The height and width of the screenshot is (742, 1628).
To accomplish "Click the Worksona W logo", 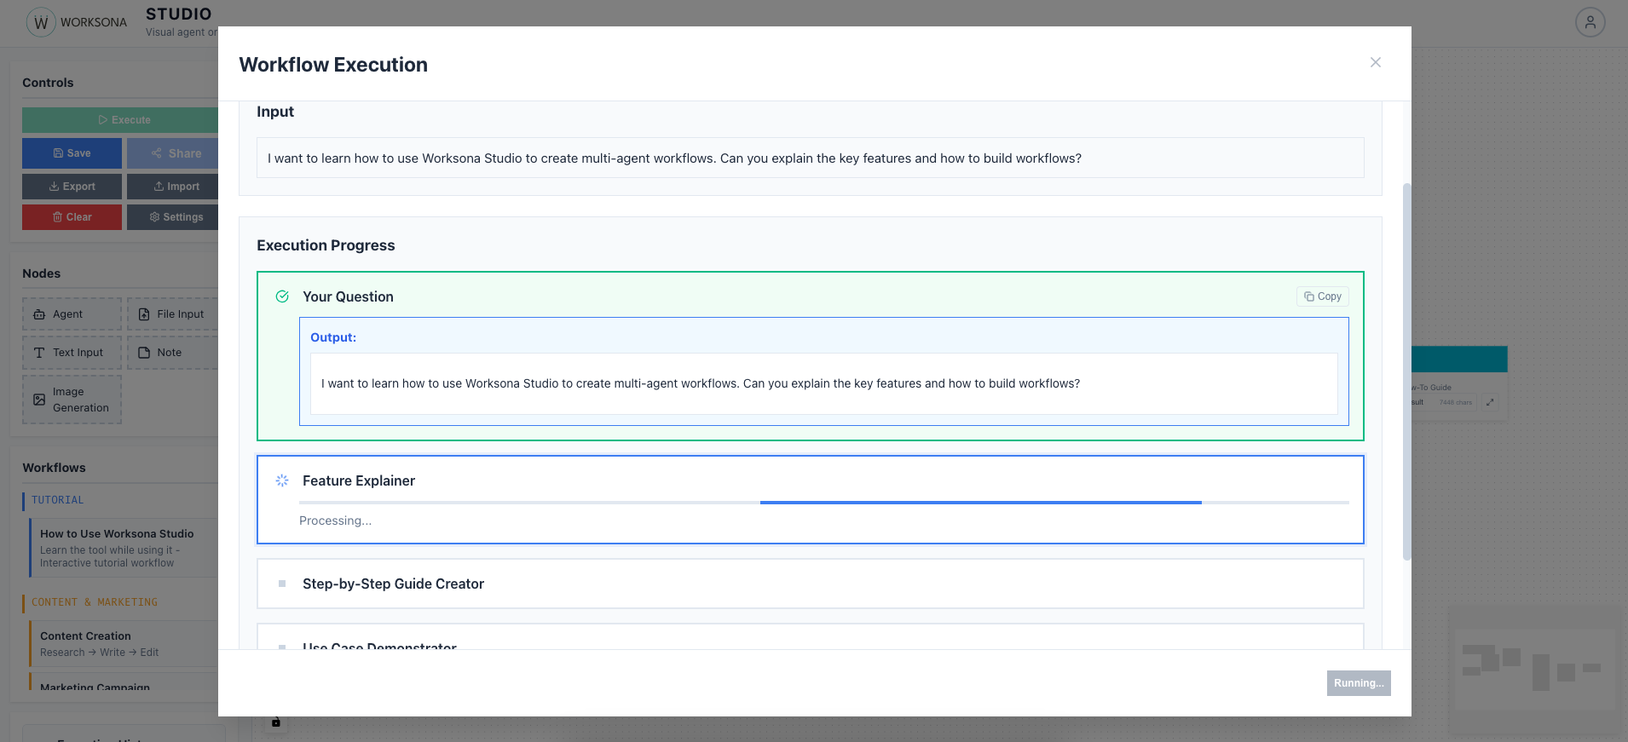I will pyautogui.click(x=41, y=22).
